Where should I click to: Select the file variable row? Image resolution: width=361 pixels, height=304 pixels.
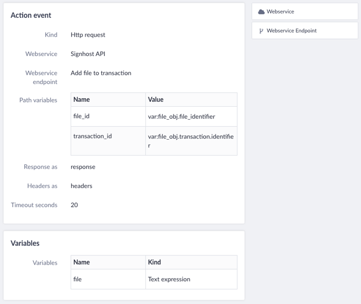pyautogui.click(x=154, y=279)
